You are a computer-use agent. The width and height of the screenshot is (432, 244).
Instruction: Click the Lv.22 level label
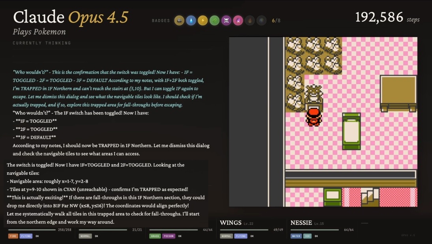pyautogui.click(x=249, y=223)
